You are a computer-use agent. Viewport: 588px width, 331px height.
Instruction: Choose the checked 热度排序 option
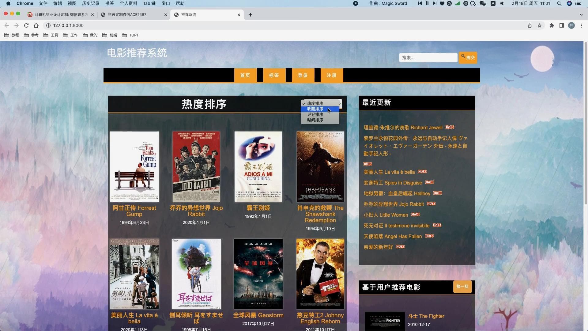click(x=320, y=104)
